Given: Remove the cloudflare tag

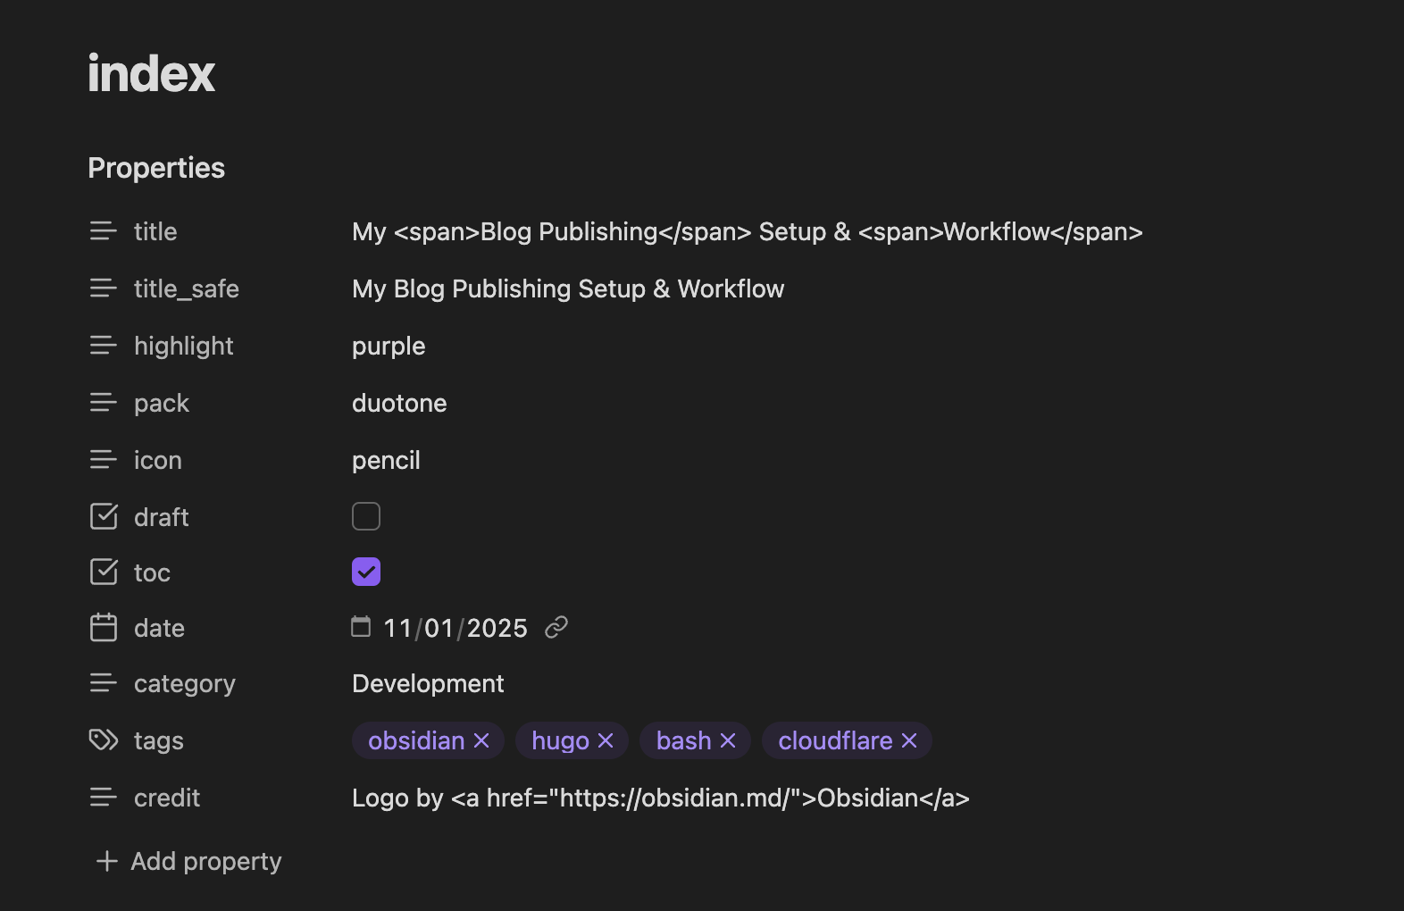Looking at the screenshot, I should coord(909,740).
